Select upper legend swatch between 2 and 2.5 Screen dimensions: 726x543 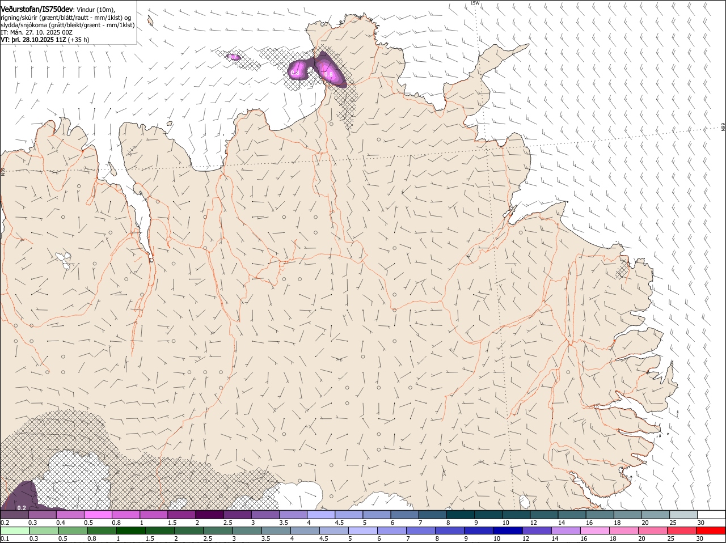click(209, 515)
